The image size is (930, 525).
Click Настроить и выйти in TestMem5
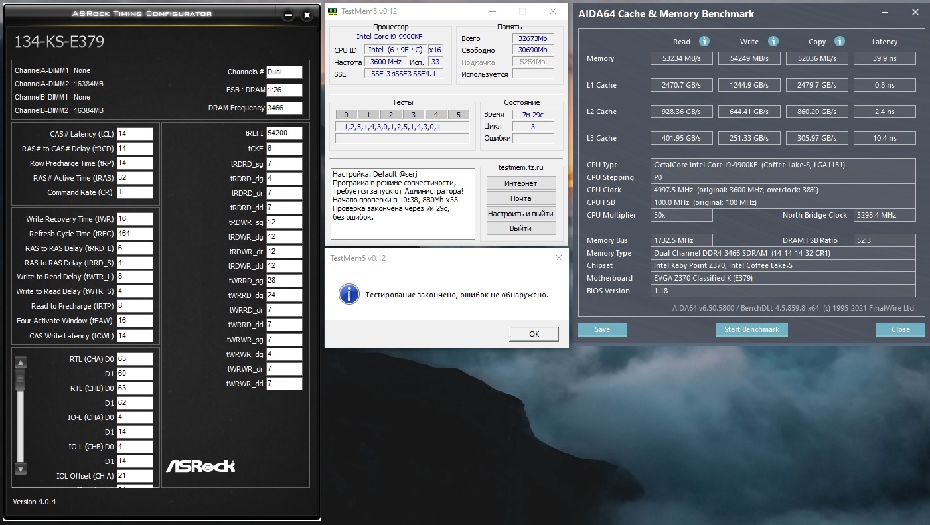click(x=521, y=214)
